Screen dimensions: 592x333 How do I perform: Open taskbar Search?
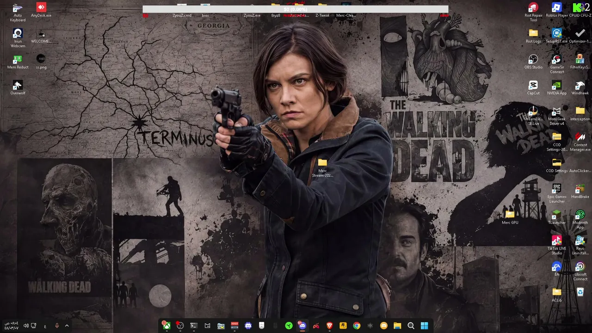tap(411, 326)
